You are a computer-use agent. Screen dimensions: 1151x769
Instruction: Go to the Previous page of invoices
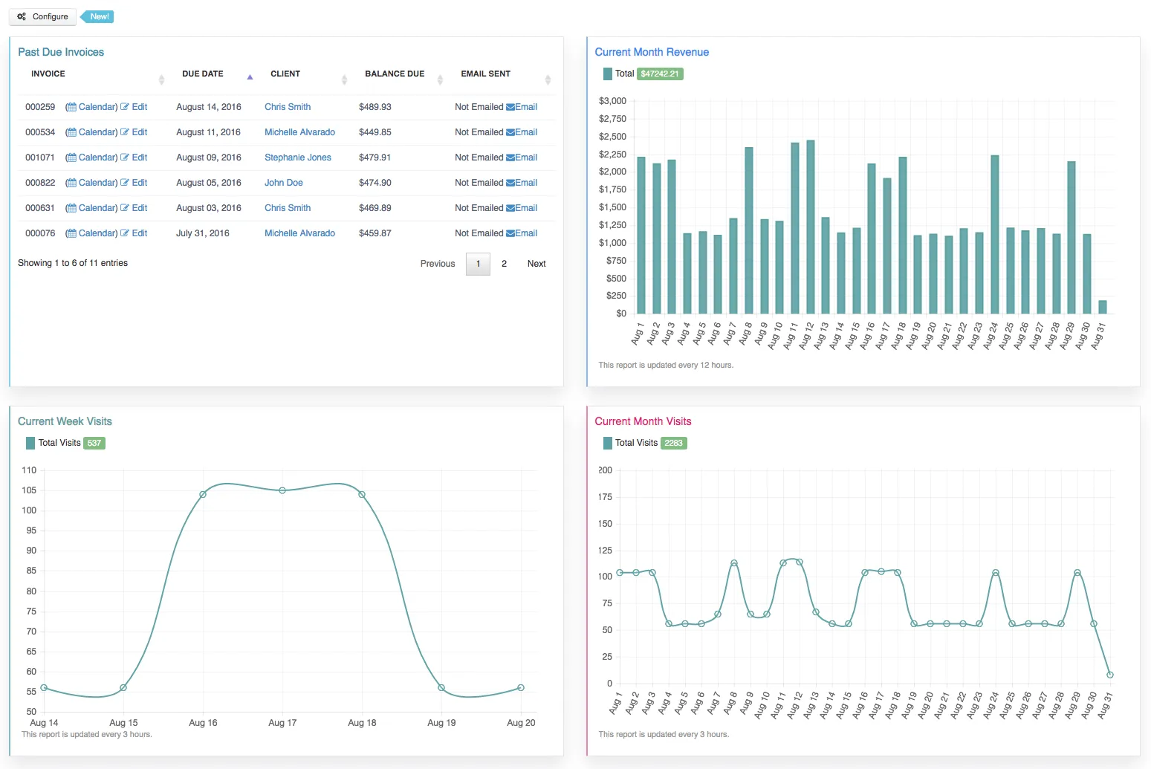point(438,264)
